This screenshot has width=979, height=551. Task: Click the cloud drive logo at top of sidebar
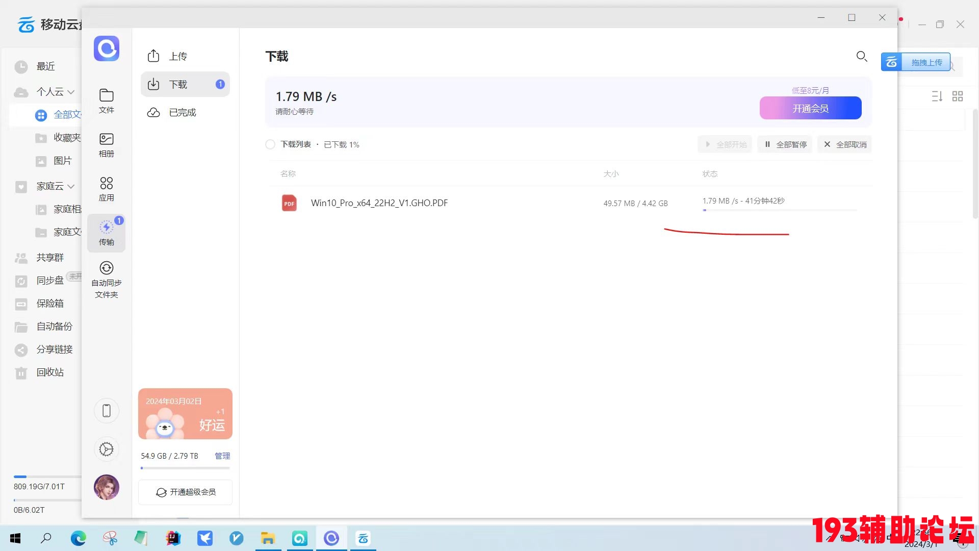[x=106, y=48]
